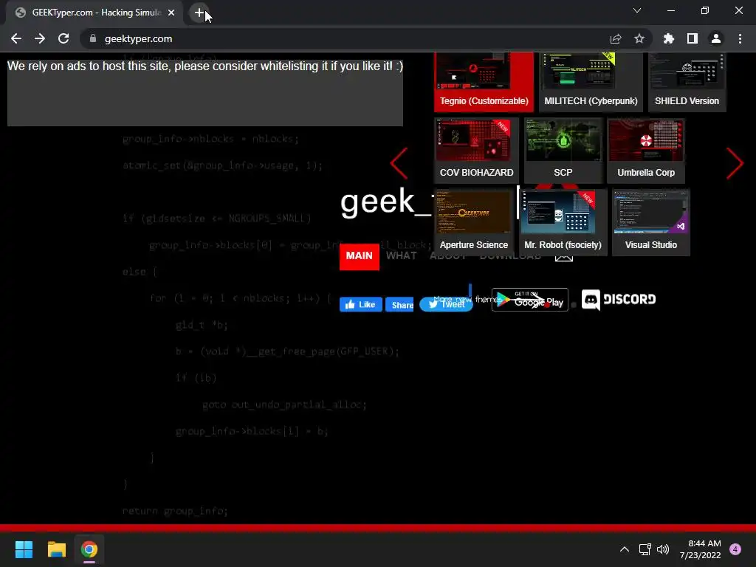
Task: Choose the SHIELD Version theme
Action: tap(687, 81)
